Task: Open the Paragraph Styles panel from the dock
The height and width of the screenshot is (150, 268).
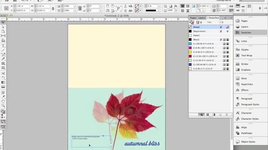Action: [x=250, y=105]
